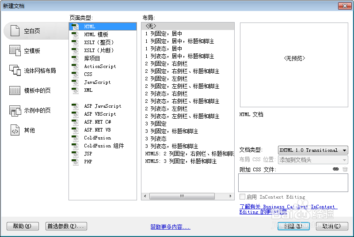This screenshot has height=237, width=354.
Task: Select the 示例中的页 sample page icon
Action: [x=15, y=110]
